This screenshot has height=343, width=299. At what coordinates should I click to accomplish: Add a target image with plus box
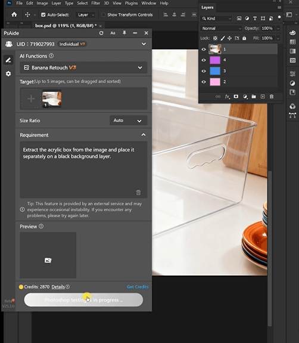[x=31, y=98]
